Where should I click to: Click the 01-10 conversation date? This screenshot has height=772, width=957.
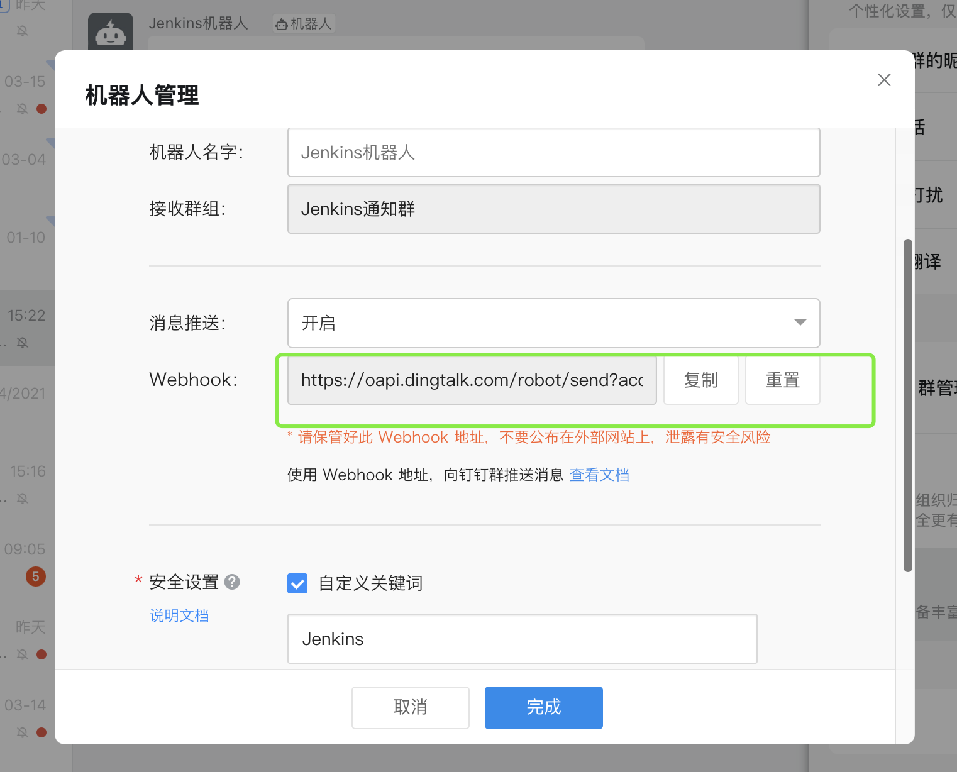26,237
